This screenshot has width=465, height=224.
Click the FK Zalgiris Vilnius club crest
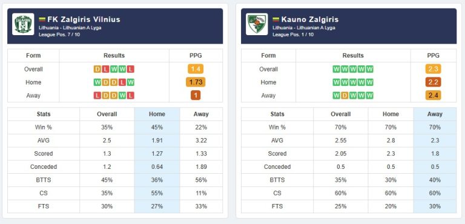coord(23,24)
